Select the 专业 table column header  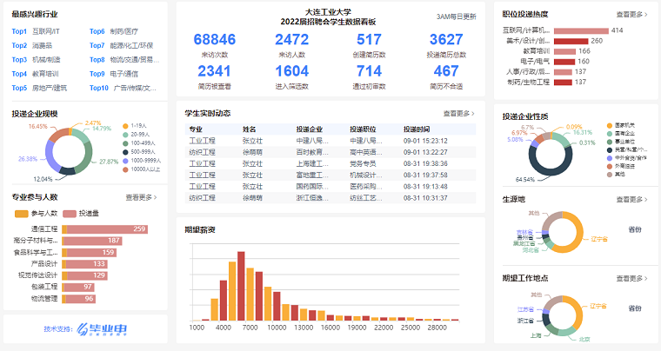196,129
